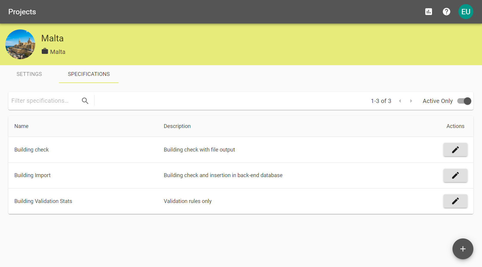Open the help question mark icon
Screen dimensions: 482x267
446,12
